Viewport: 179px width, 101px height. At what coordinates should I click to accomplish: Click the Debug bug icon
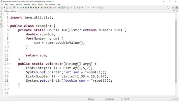coord(21,8)
